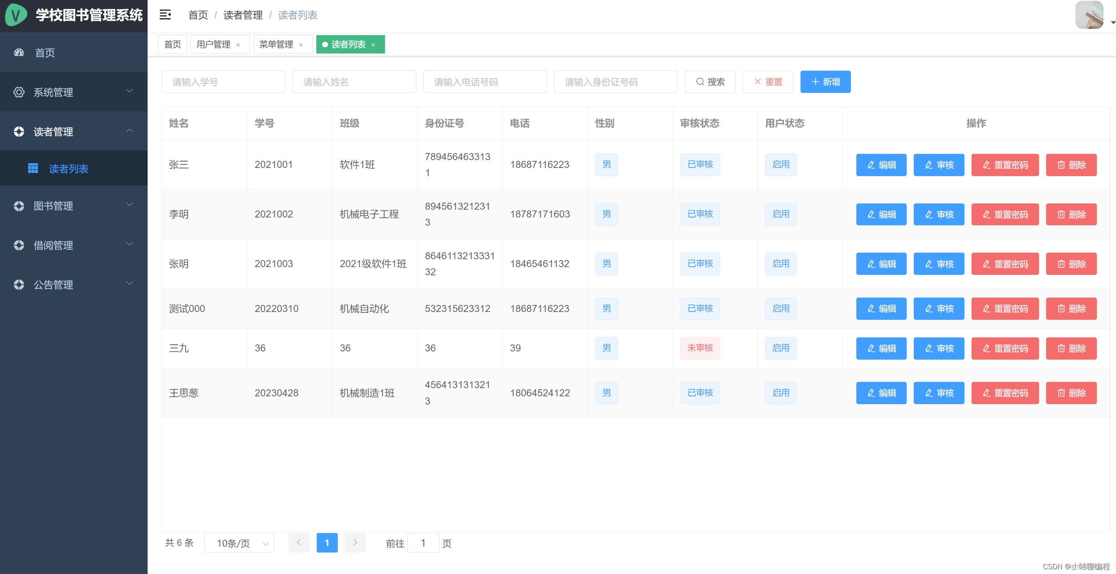This screenshot has height=574, width=1116.
Task: Click the grid icon beside 读者列表
Action: pos(33,168)
